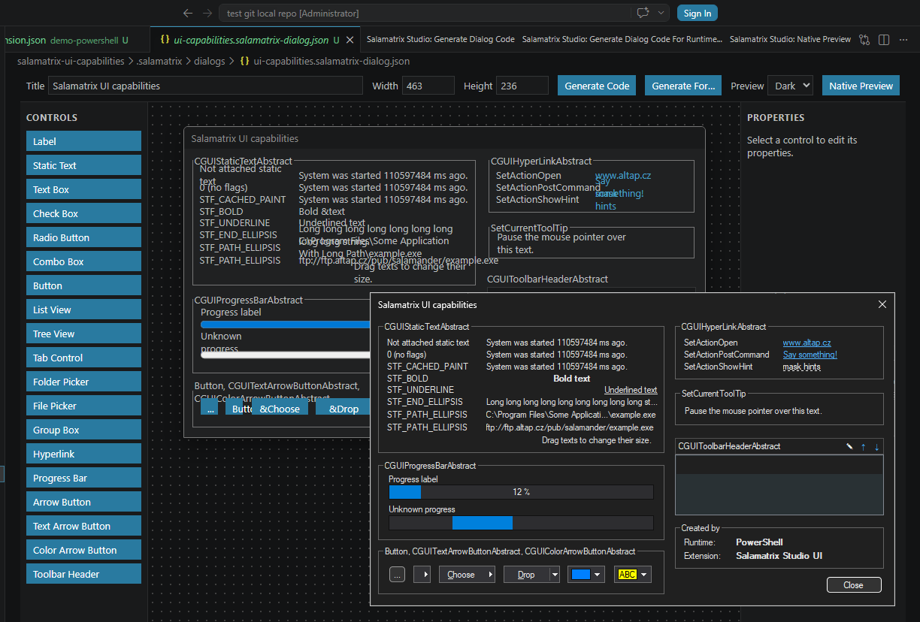The height and width of the screenshot is (622, 920).
Task: Open the Preview theme dropdown
Action: (x=790, y=86)
